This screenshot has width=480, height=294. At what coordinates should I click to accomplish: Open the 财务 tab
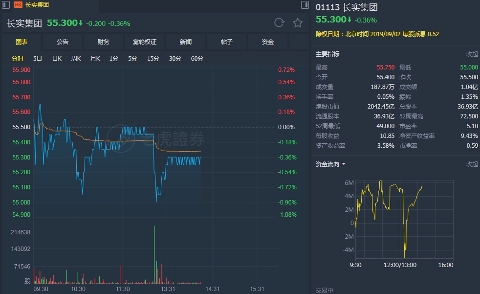tap(104, 42)
